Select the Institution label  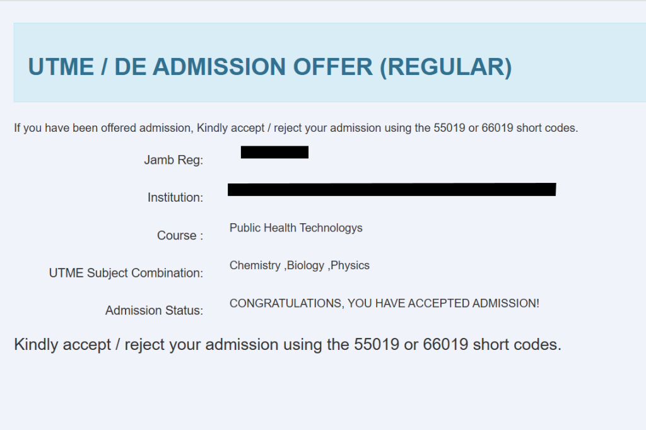pyautogui.click(x=175, y=198)
